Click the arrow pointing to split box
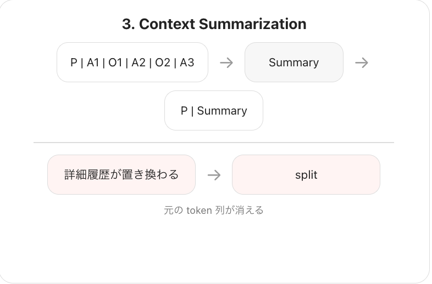This screenshot has height=284, width=432. pyautogui.click(x=214, y=175)
